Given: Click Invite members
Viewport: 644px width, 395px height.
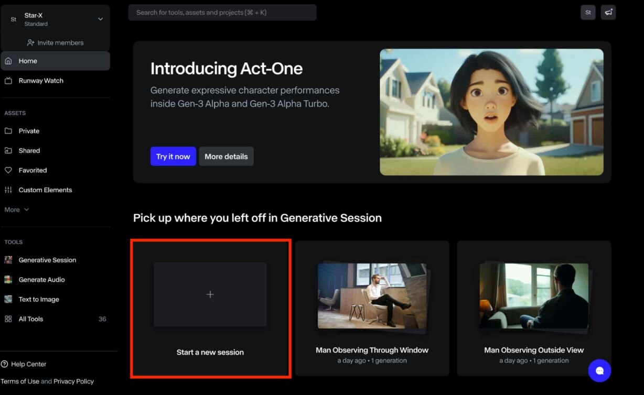Looking at the screenshot, I should click(55, 42).
